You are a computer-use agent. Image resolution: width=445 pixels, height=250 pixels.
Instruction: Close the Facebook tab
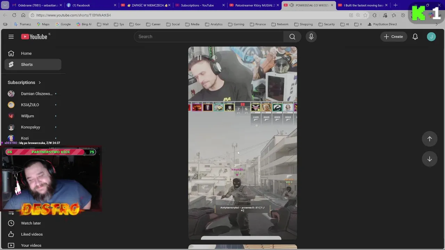coord(115,5)
